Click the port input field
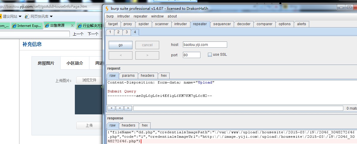 (x=192, y=55)
